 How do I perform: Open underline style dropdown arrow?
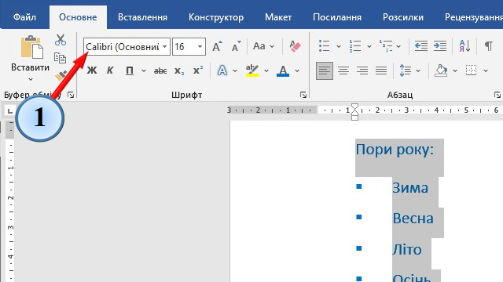(143, 70)
